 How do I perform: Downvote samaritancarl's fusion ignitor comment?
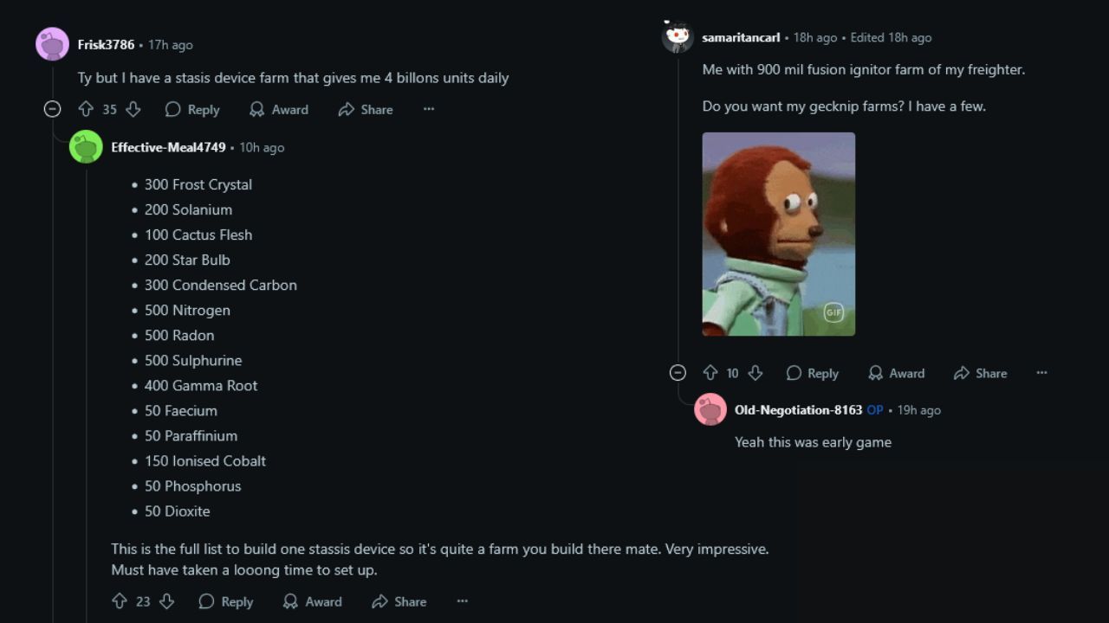tap(755, 373)
